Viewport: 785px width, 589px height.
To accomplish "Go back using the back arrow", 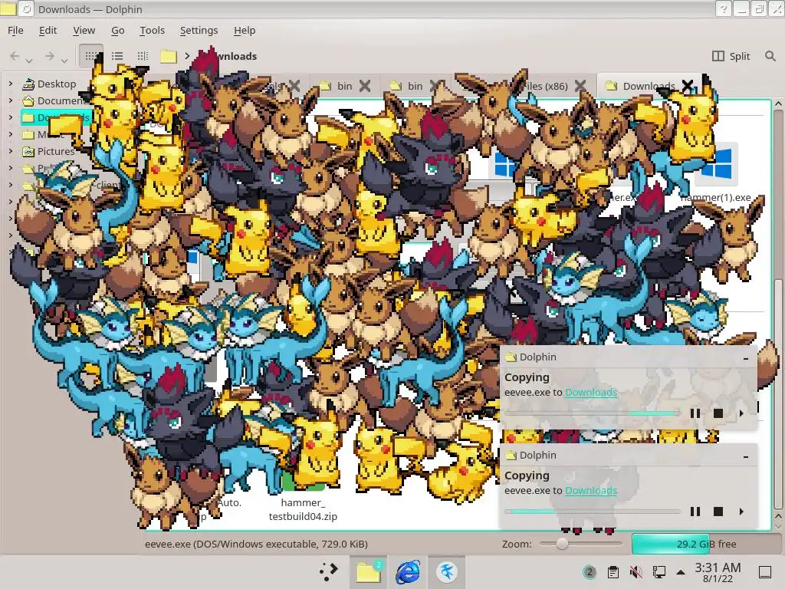I will [15, 56].
